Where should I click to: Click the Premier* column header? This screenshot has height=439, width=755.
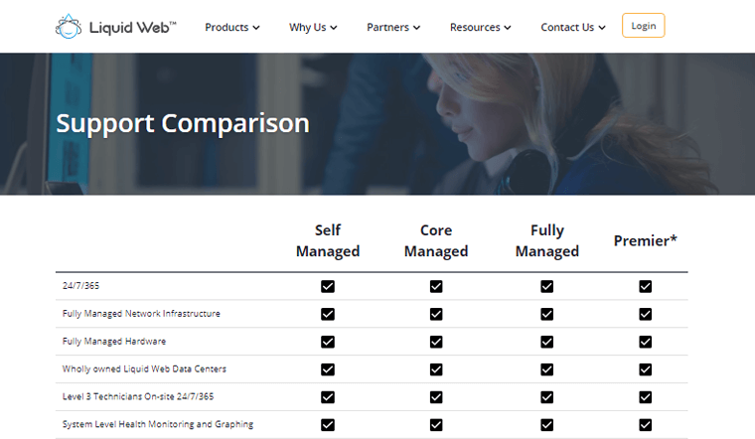(645, 240)
